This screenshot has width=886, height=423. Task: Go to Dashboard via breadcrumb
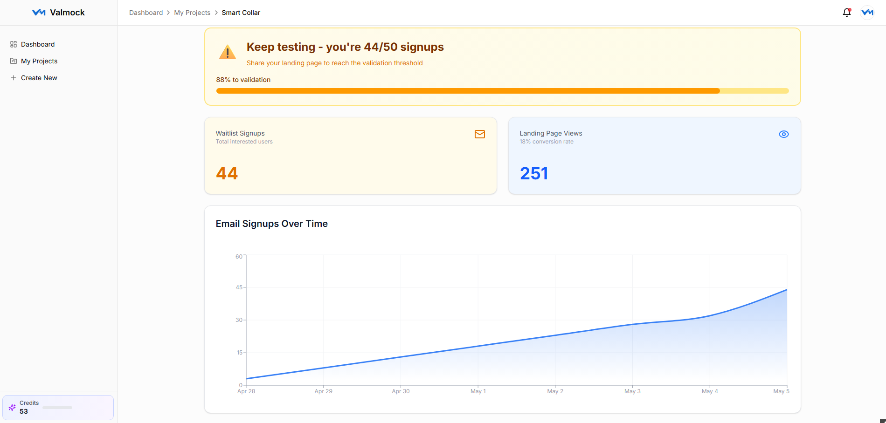[x=146, y=13]
